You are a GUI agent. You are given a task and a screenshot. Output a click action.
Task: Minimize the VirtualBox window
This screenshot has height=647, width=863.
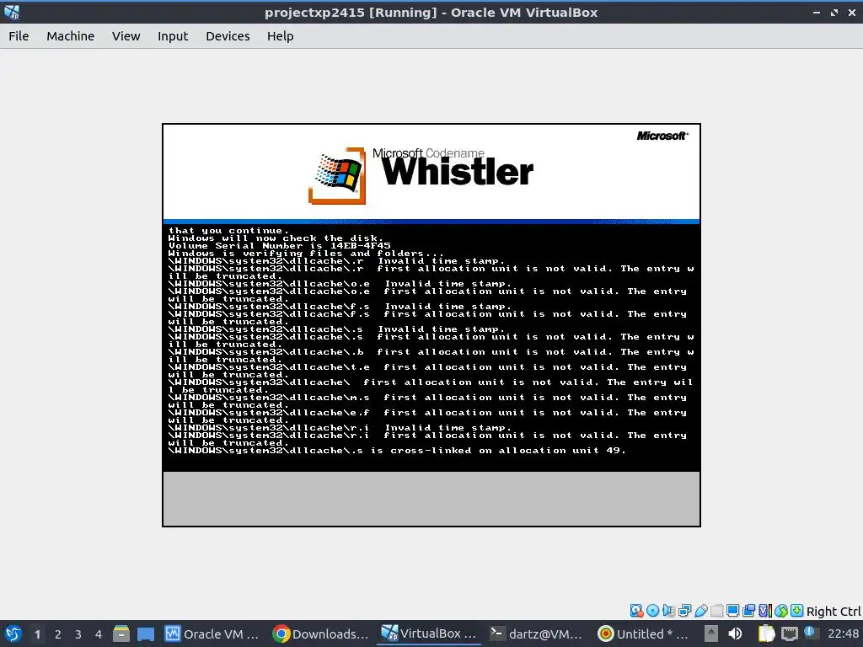tap(817, 12)
